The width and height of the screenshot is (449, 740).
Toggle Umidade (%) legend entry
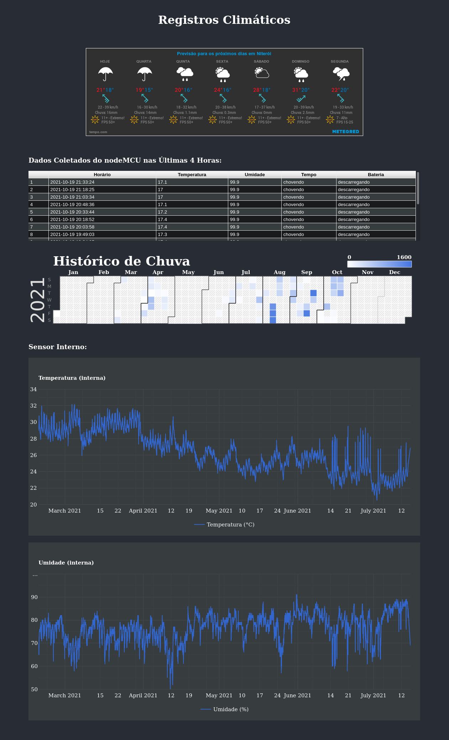tap(224, 709)
